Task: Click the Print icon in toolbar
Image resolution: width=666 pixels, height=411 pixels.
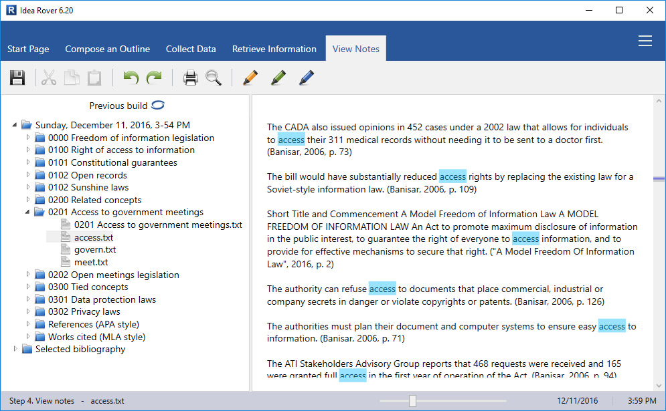Action: click(191, 78)
